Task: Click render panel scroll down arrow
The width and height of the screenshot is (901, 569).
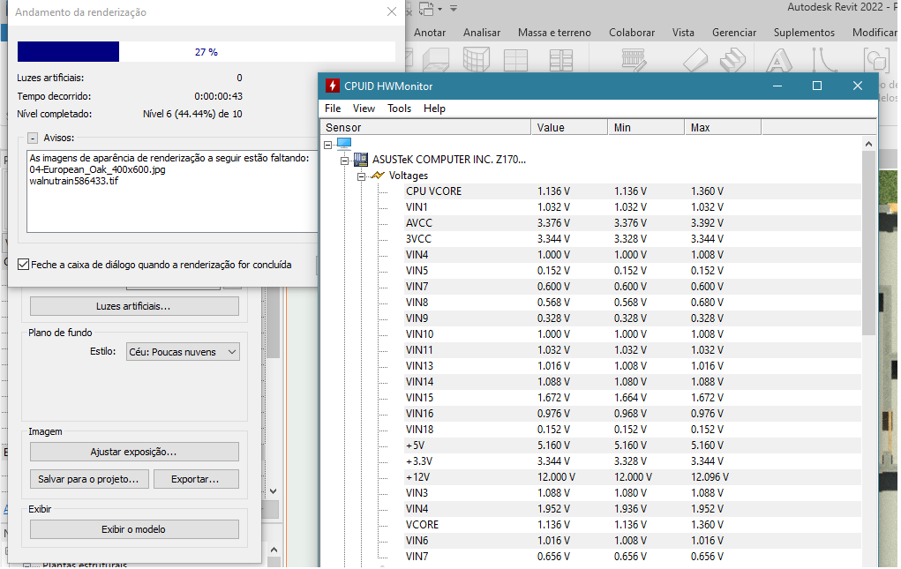Action: [x=273, y=490]
